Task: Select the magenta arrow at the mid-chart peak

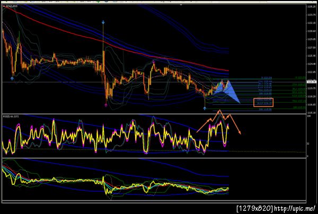Action: [x=154, y=61]
